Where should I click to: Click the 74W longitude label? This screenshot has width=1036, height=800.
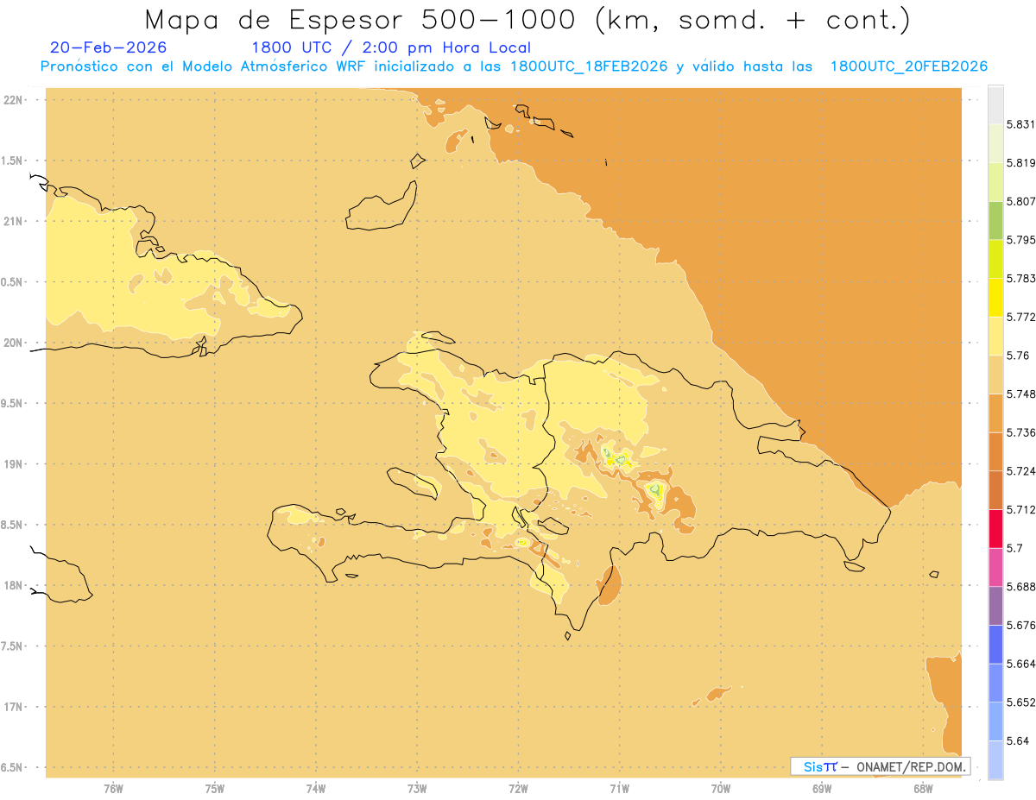point(315,789)
